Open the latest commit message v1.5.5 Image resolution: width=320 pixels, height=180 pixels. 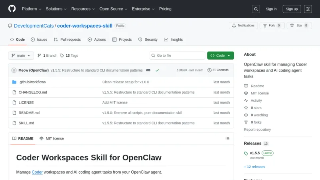tap(96, 70)
